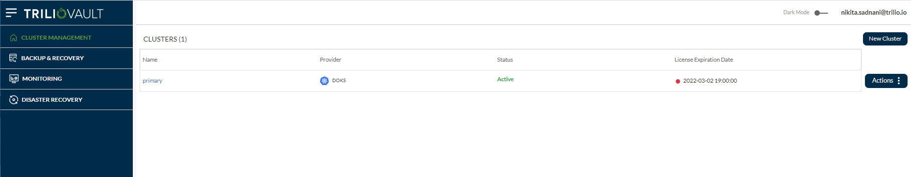Click the Backup & Recovery icon
This screenshot has height=177, width=911.
point(13,58)
